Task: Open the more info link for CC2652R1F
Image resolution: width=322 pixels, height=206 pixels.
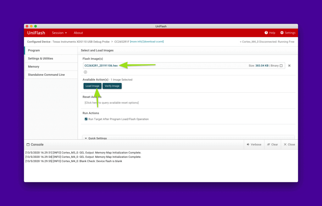Action: coord(136,42)
